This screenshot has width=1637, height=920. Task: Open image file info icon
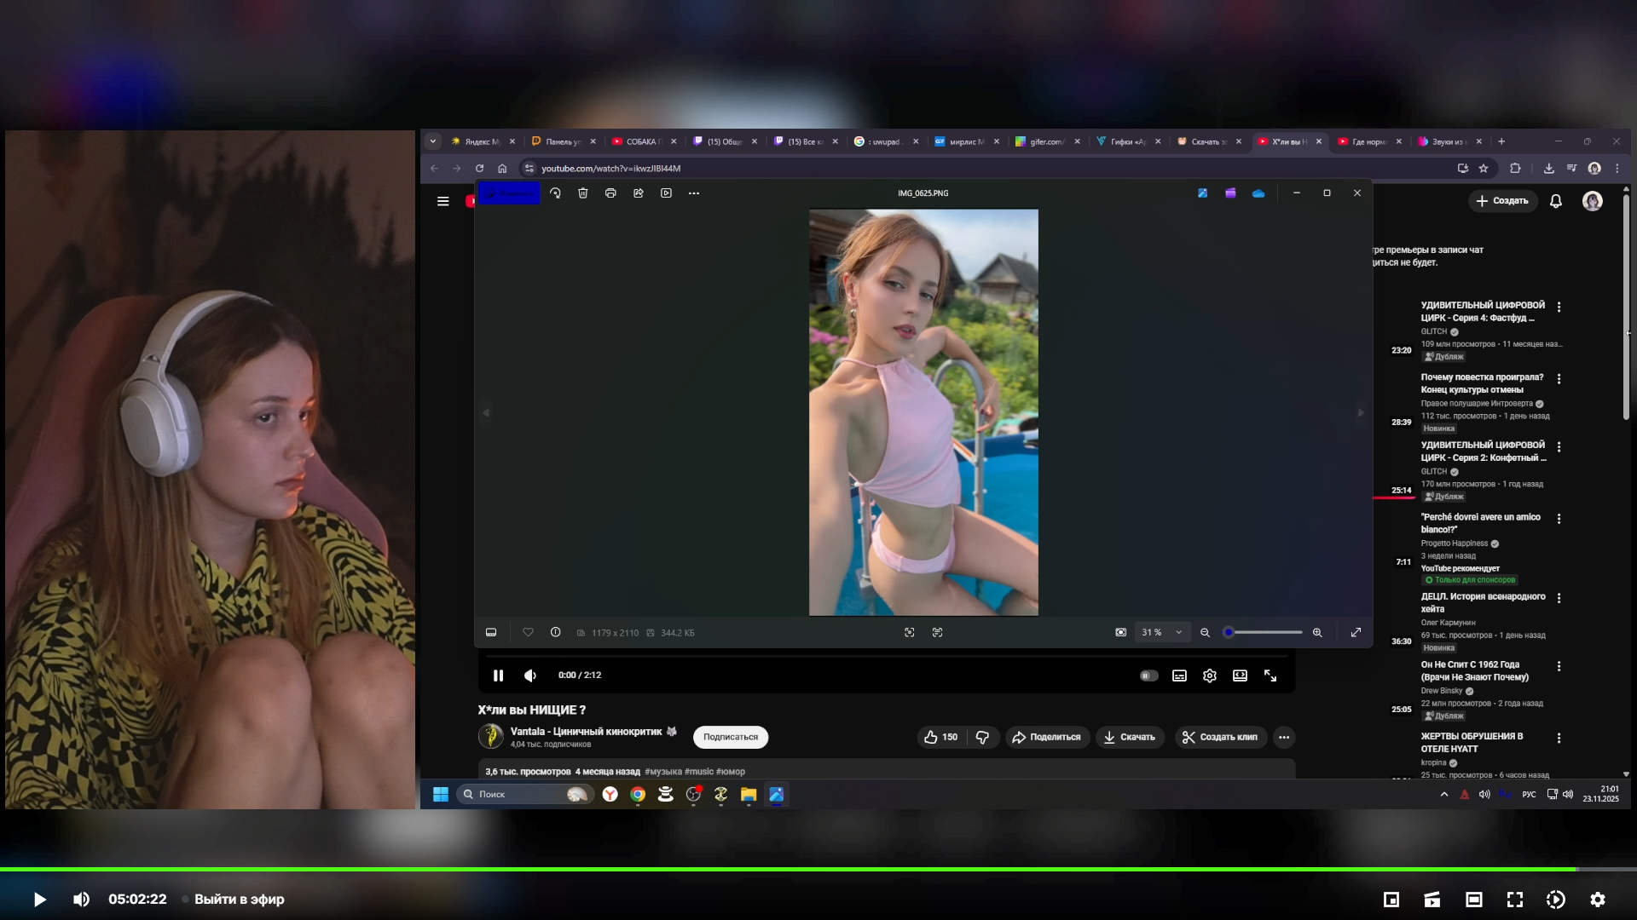coord(555,632)
